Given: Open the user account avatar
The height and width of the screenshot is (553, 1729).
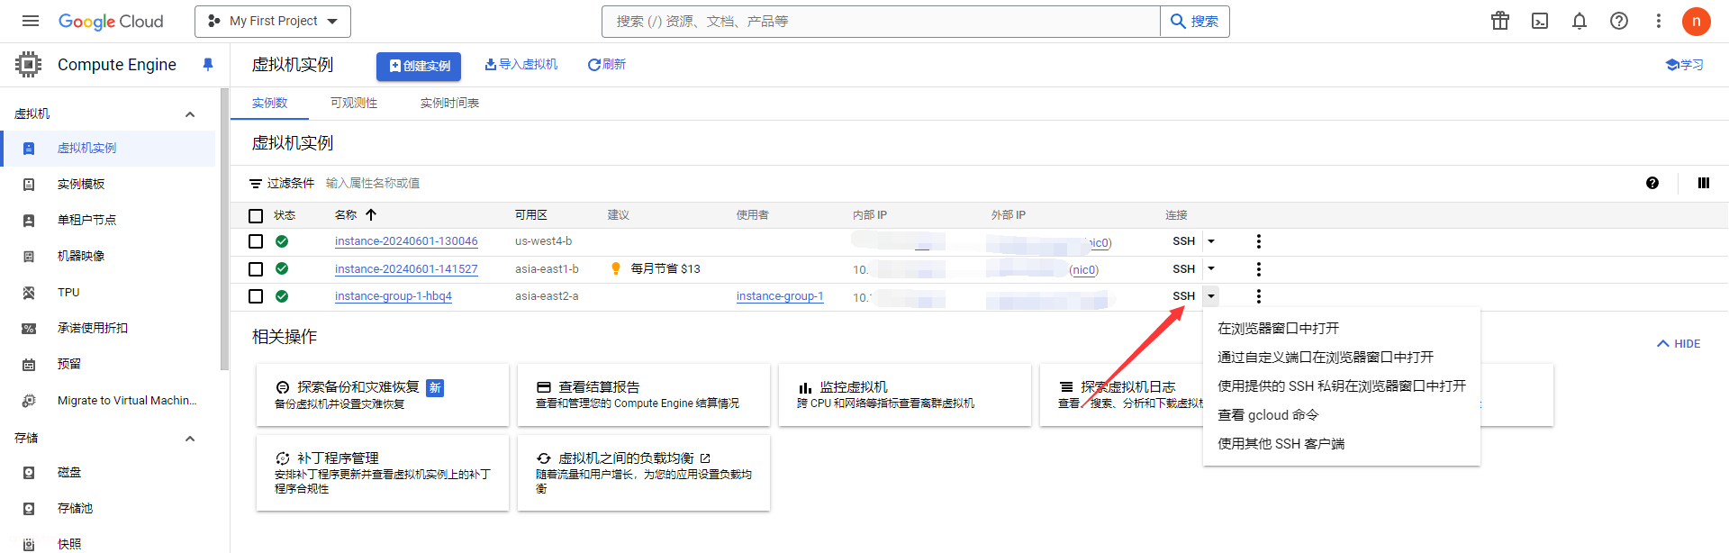Looking at the screenshot, I should coord(1697,21).
